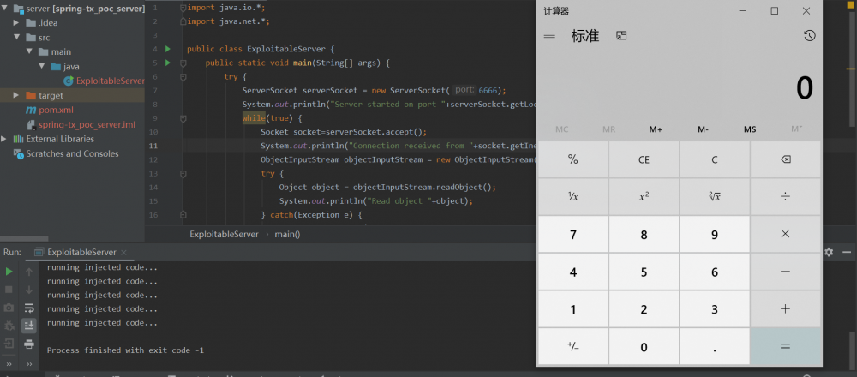Toggle the calculator plus/minus sign key
Viewport: 857px width, 377px height.
572,346
